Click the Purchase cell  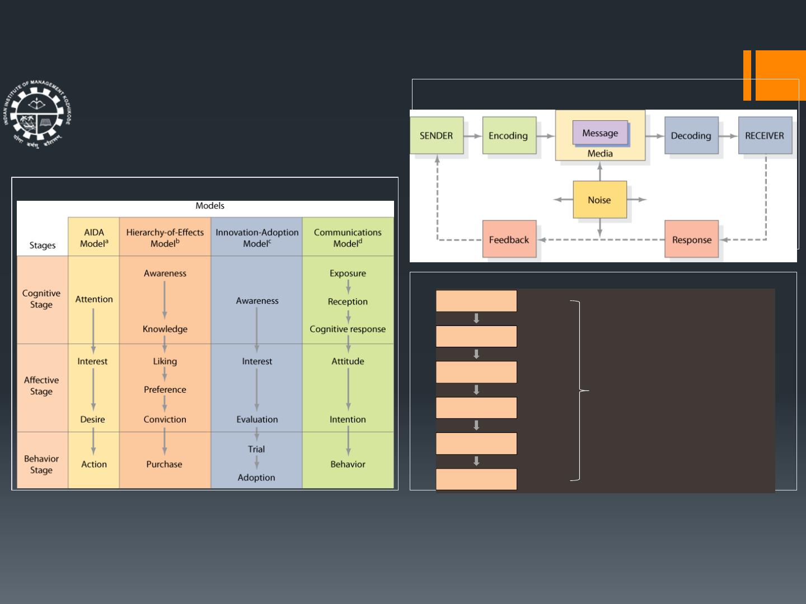(165, 464)
